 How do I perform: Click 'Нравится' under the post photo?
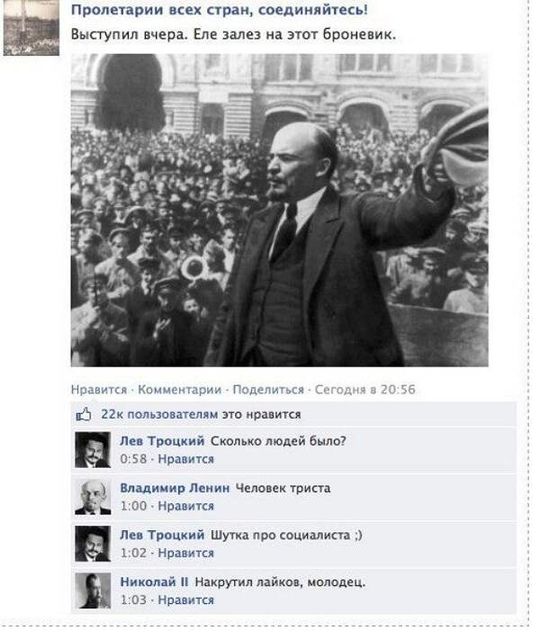[99, 390]
